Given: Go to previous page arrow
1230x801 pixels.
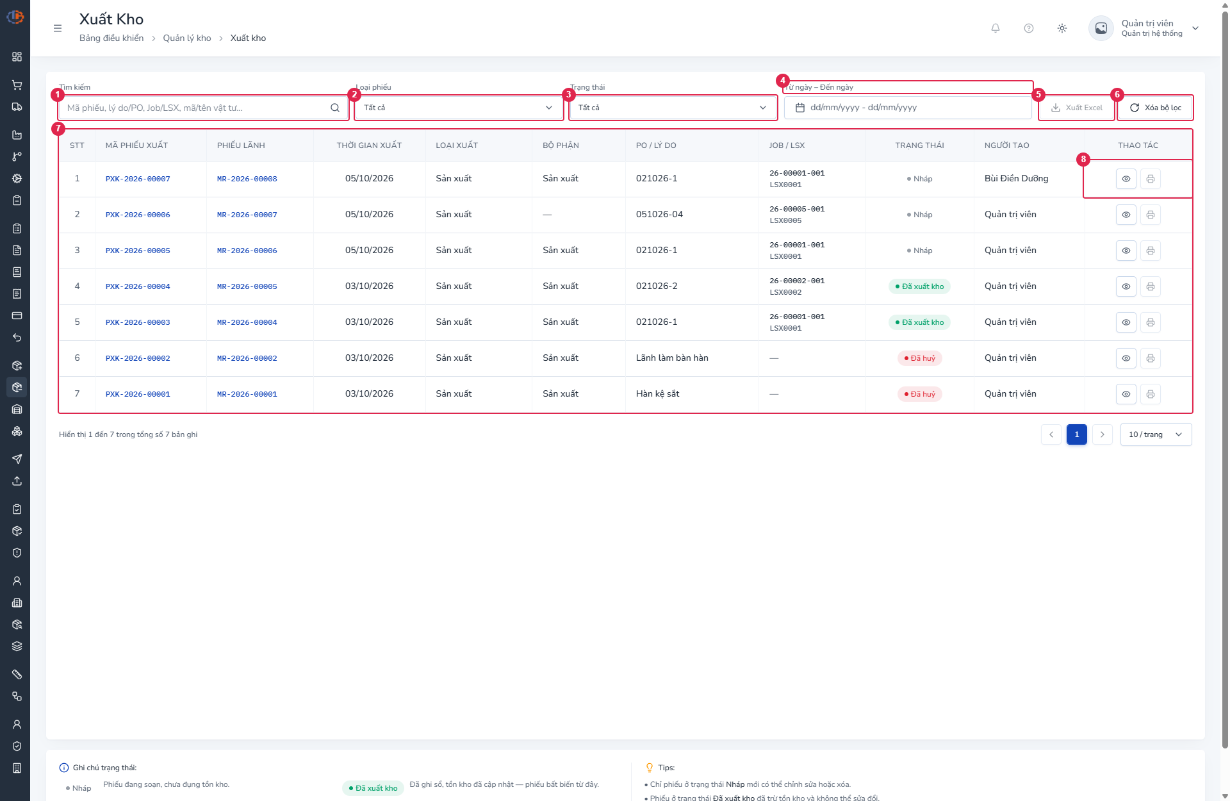Looking at the screenshot, I should 1051,434.
